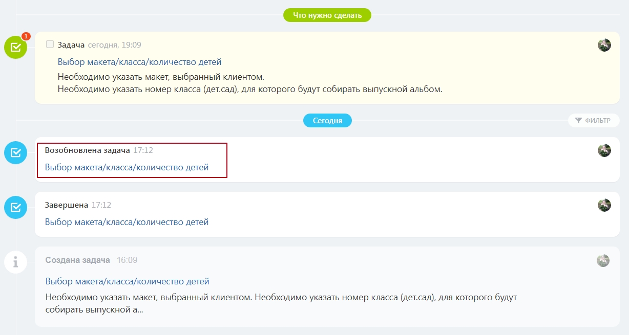Open the task link under "Возобновлена задача"
The height and width of the screenshot is (335, 629).
click(127, 167)
